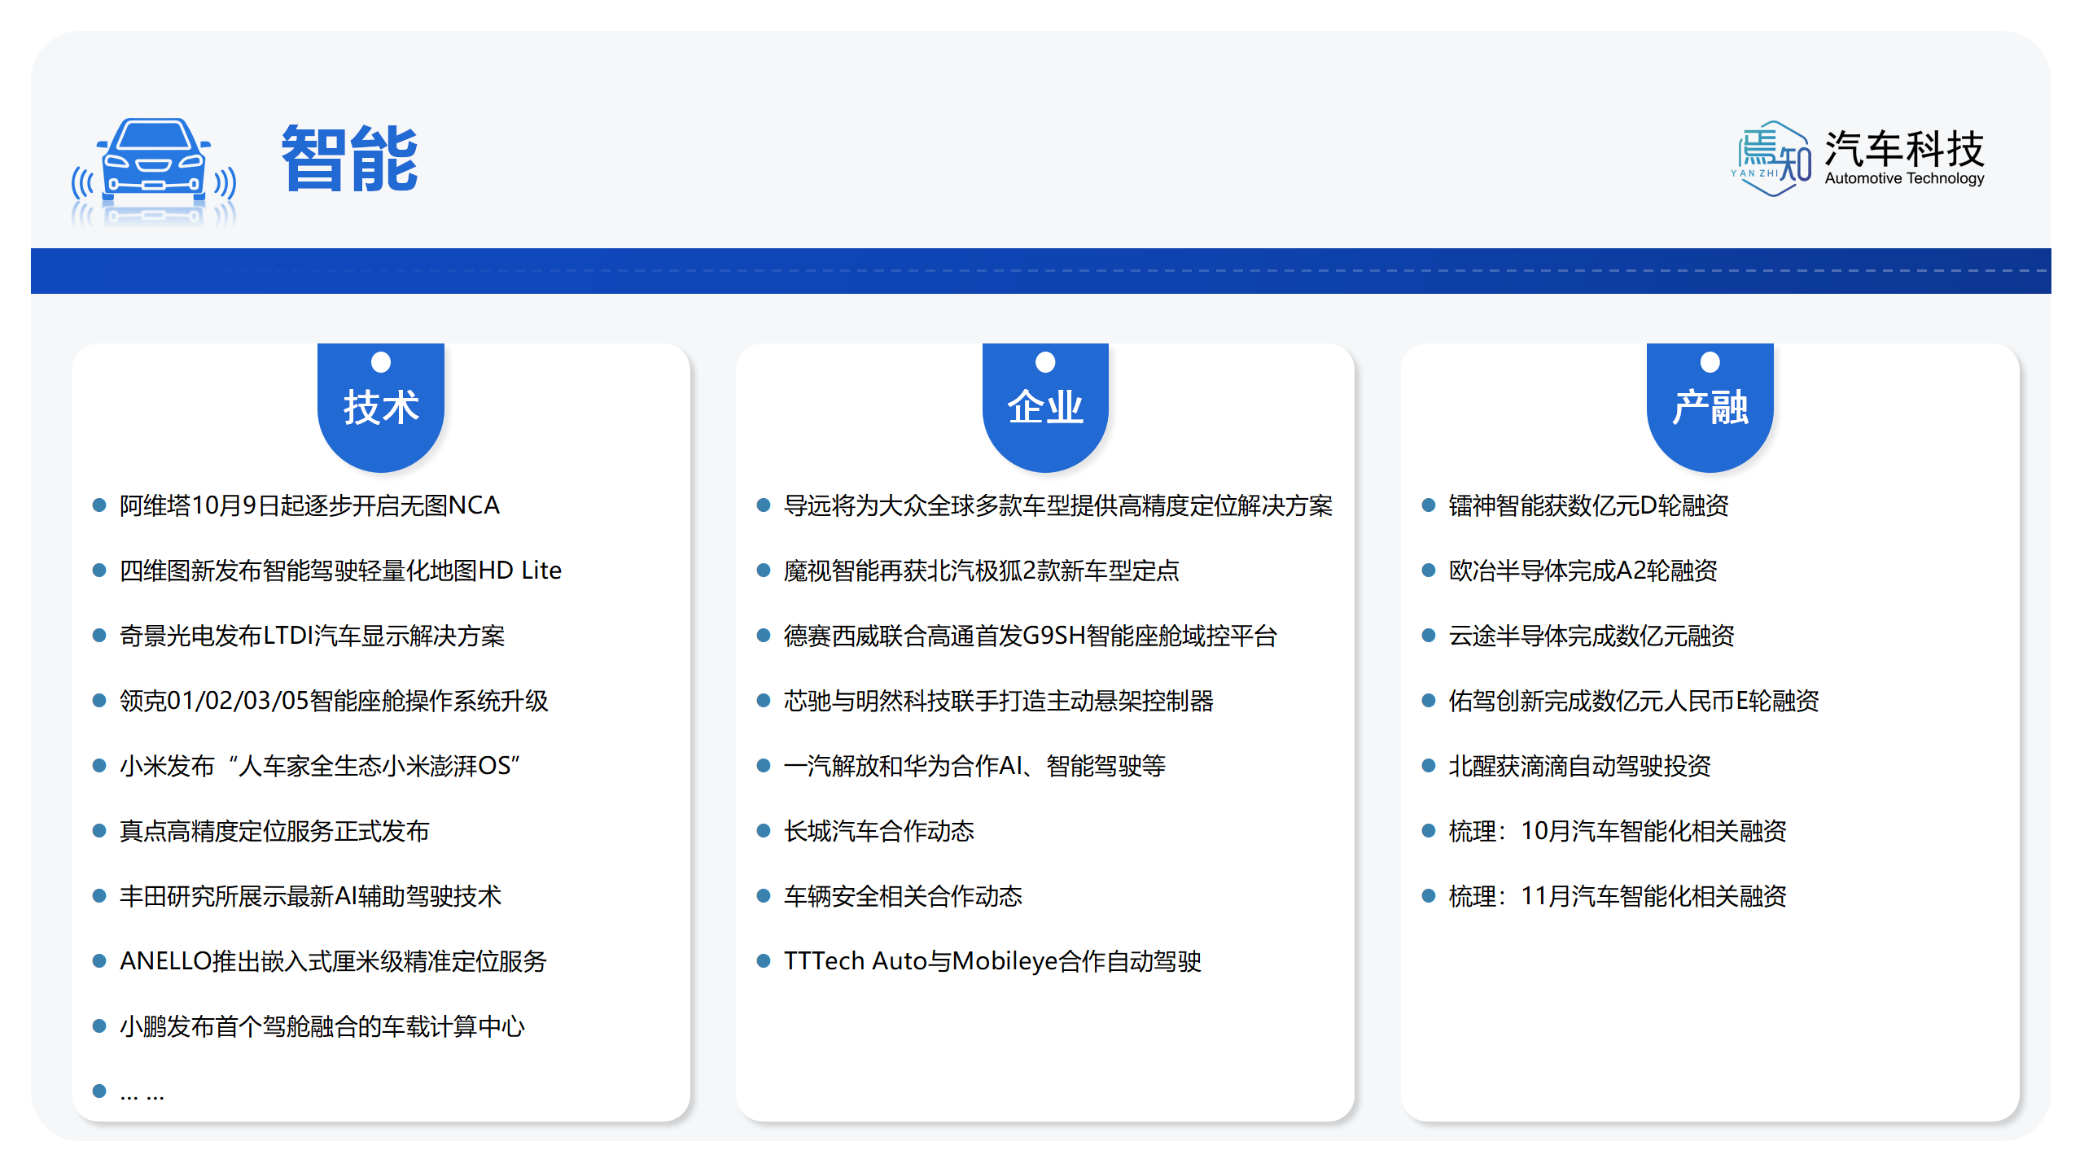Open 北醒获滴滴自动驾驶投资

coord(1579,766)
